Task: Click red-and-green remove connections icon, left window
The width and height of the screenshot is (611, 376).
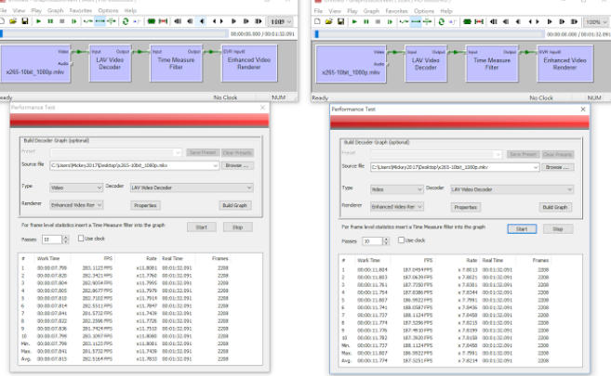Action: 164,21
